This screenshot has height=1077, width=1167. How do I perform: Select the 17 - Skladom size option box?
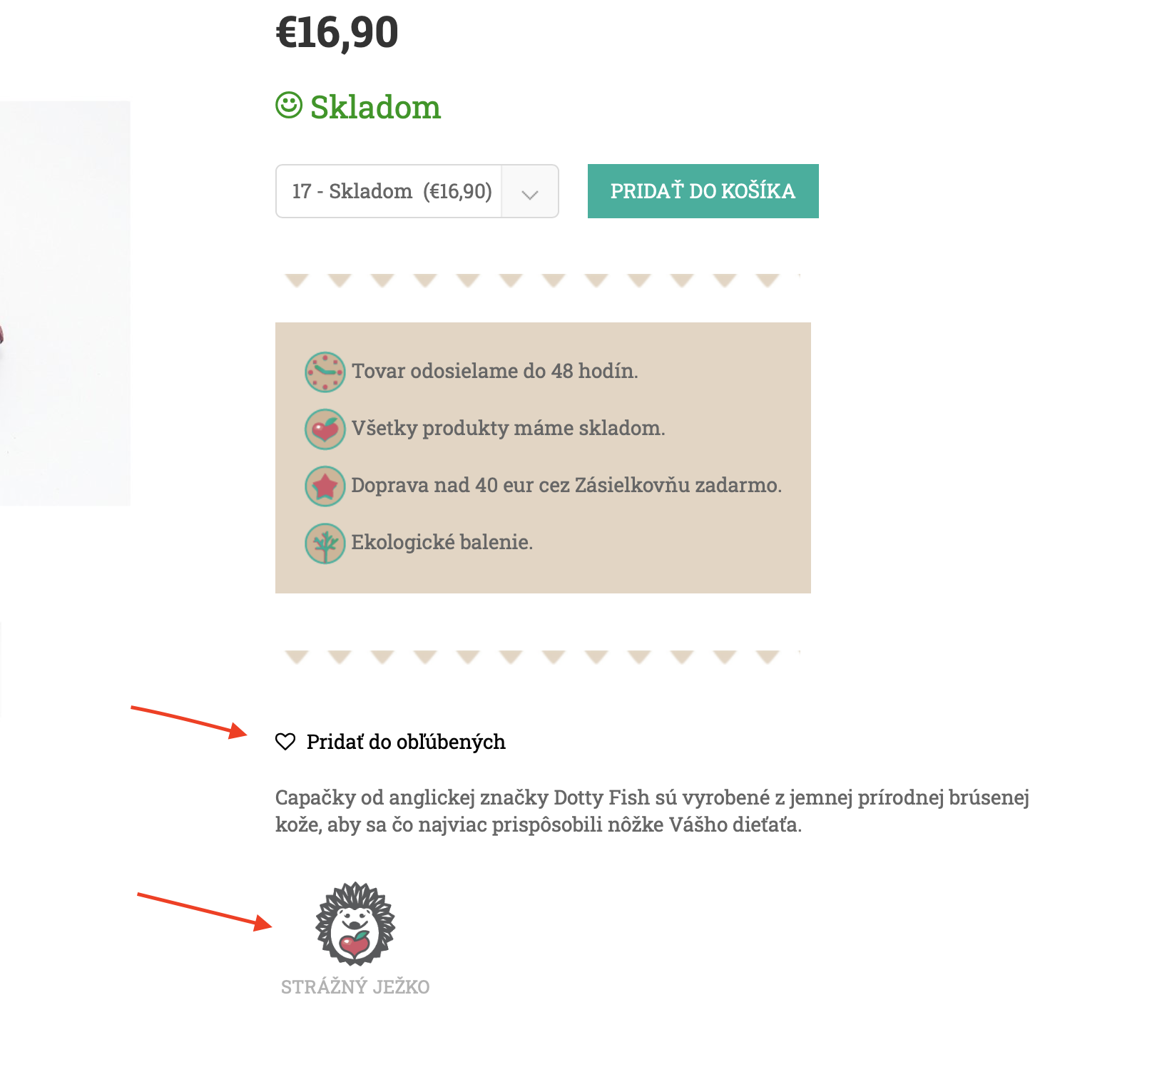[417, 191]
